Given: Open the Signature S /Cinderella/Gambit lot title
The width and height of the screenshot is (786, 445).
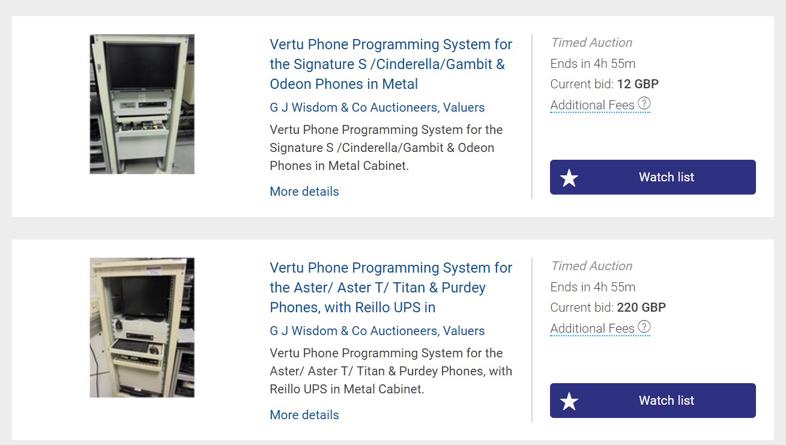Looking at the screenshot, I should click(390, 64).
